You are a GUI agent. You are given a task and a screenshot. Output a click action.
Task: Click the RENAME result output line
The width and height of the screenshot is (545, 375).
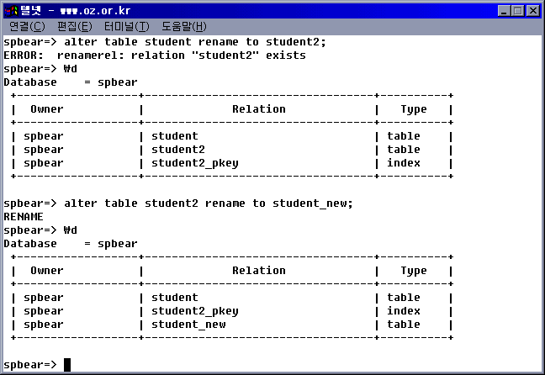point(24,216)
